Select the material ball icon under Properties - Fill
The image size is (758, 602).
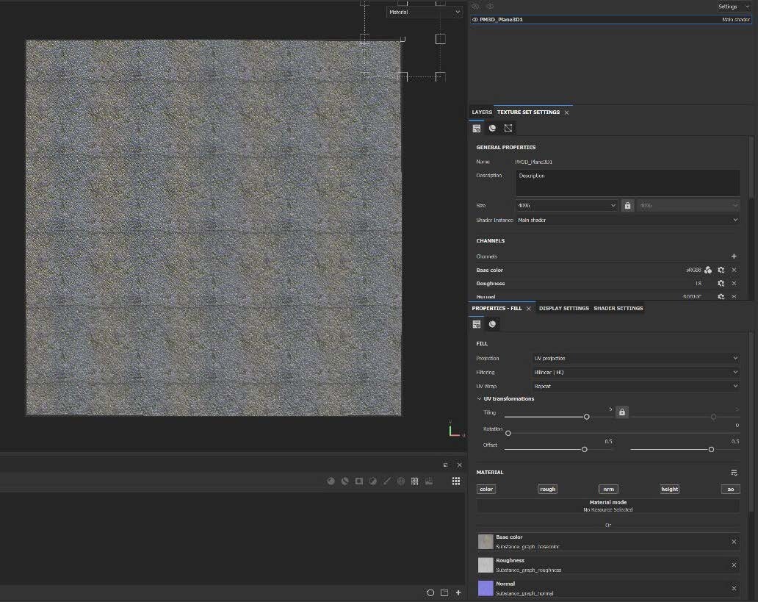coord(492,323)
